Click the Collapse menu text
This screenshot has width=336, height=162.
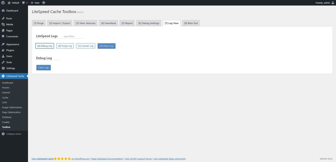[14, 134]
